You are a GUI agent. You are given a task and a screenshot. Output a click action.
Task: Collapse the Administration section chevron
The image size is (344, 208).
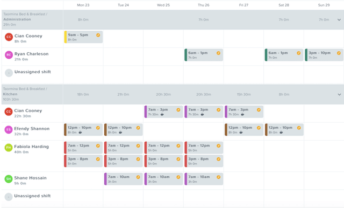[339, 20]
